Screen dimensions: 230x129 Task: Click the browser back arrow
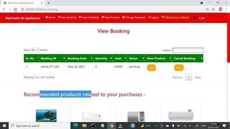pyautogui.click(x=4, y=9)
